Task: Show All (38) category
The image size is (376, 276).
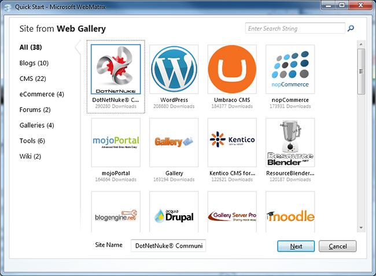Action: pyautogui.click(x=31, y=47)
